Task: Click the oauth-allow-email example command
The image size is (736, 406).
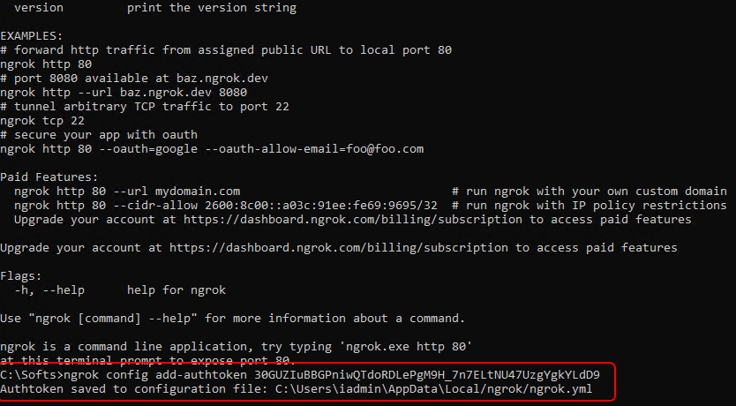Action: (x=212, y=148)
